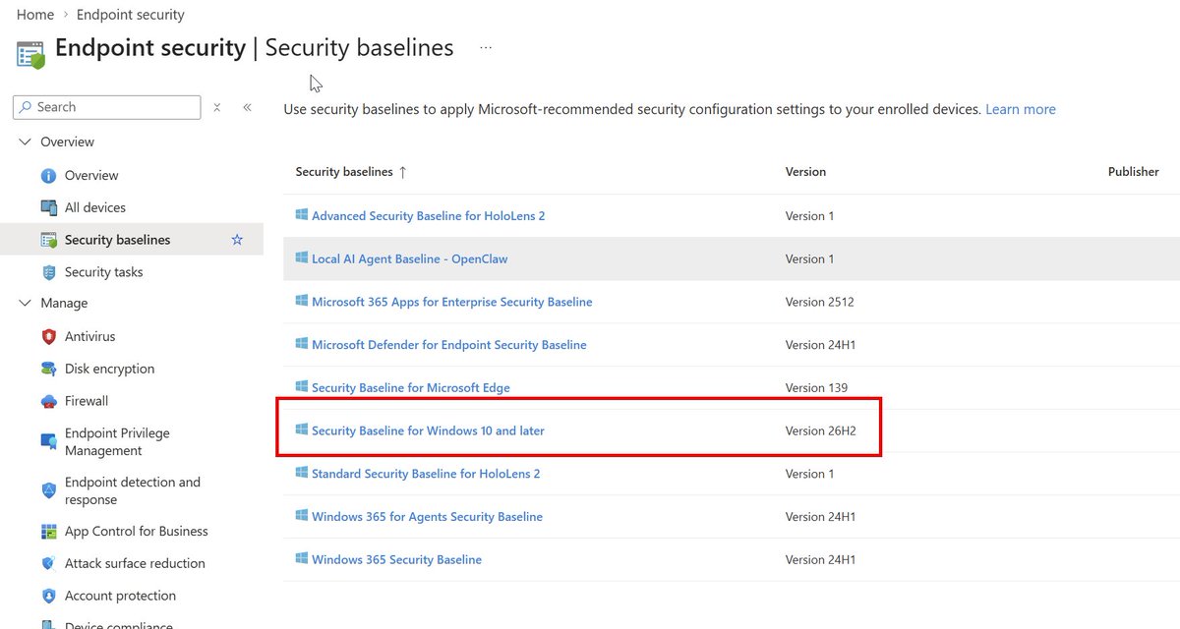Click Windows icon beside Windows 10 and later baseline
The height and width of the screenshot is (629, 1180).
point(302,429)
